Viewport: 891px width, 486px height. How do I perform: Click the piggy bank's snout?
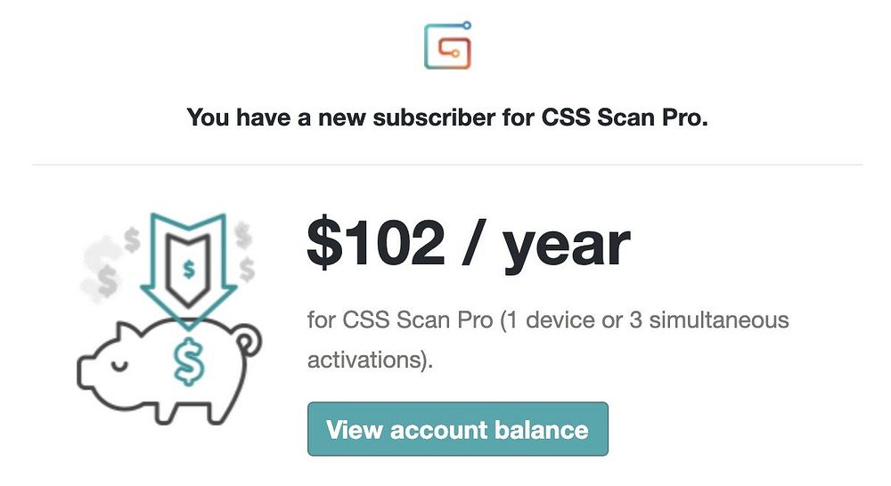point(85,373)
